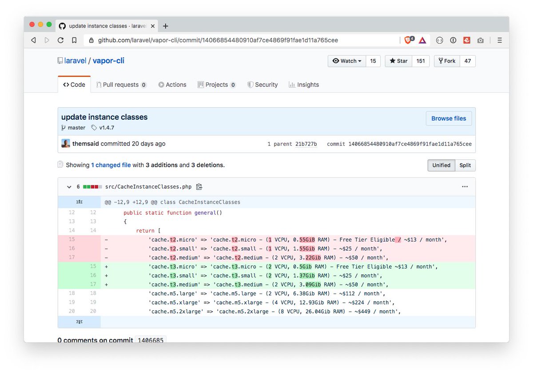The width and height of the screenshot is (533, 374).
Task: Open src/CacheInstanceClasses.php file link
Action: coord(148,187)
